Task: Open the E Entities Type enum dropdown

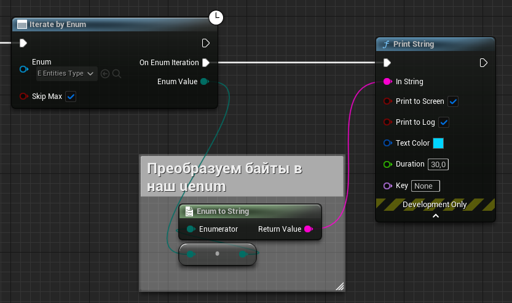Action: click(x=66, y=74)
